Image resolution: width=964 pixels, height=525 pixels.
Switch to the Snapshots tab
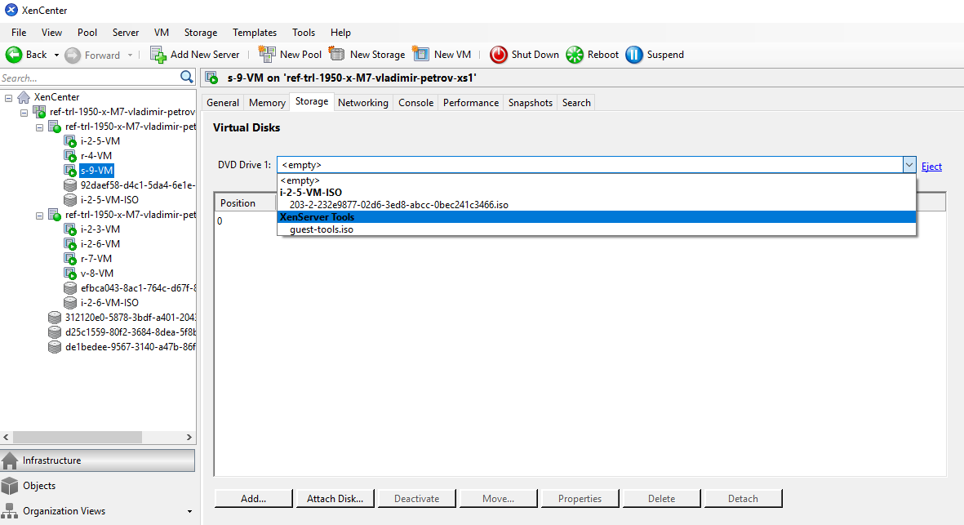coord(531,103)
